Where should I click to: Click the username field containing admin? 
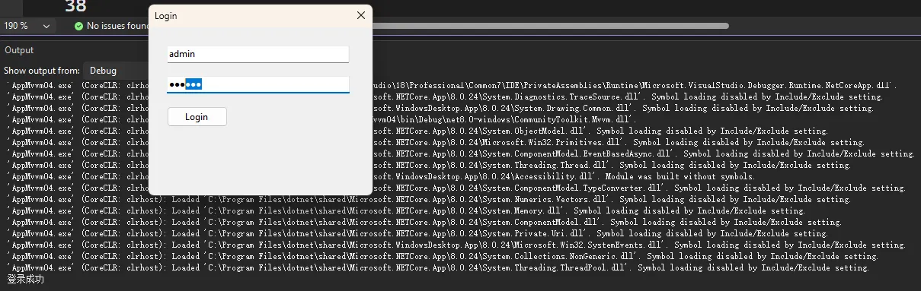point(257,54)
